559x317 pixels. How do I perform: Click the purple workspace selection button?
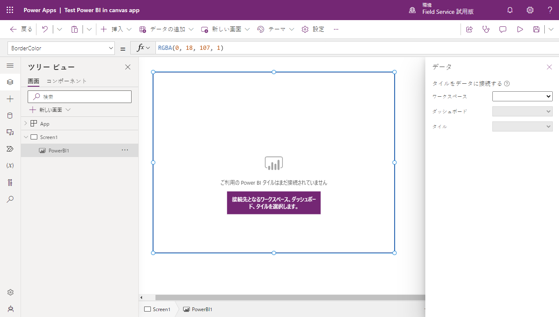pos(274,203)
